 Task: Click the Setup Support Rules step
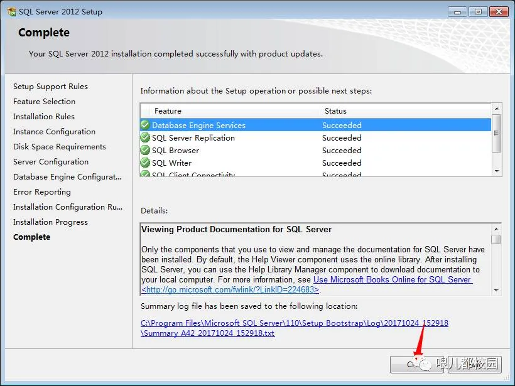(x=51, y=87)
